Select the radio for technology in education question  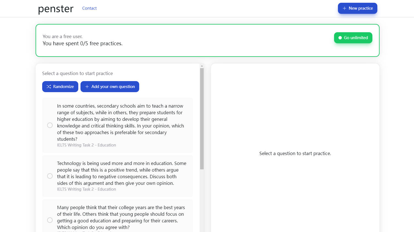point(50,176)
